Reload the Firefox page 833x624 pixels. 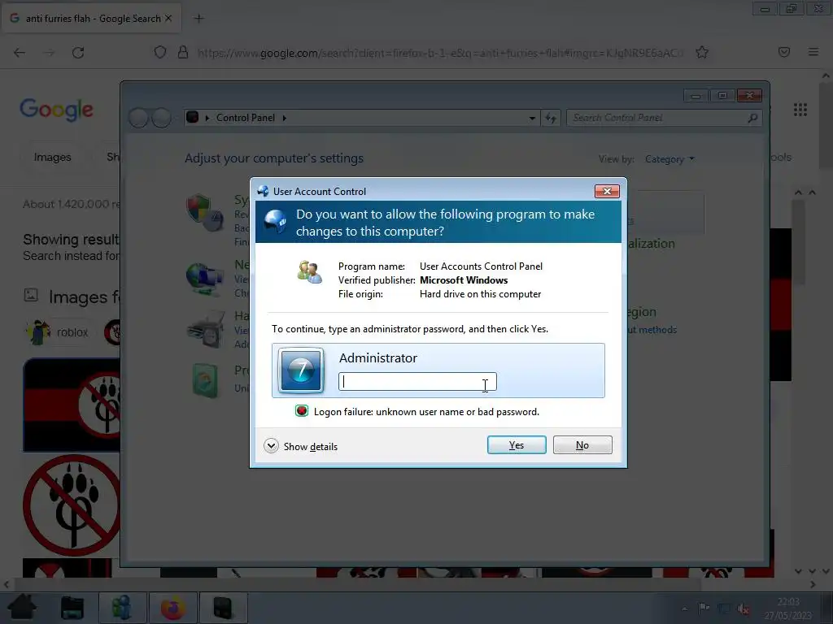78,53
